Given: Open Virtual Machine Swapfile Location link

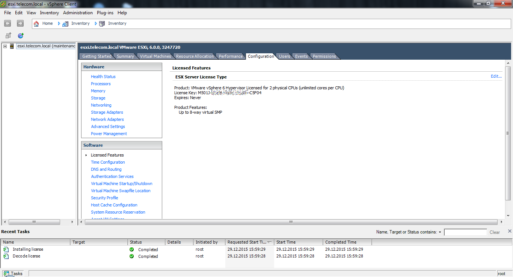Looking at the screenshot, I should tap(121, 191).
